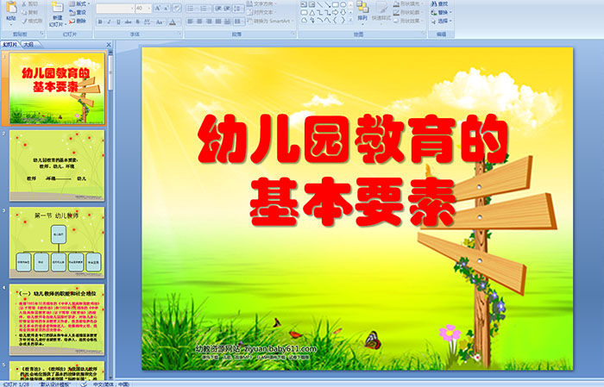The height and width of the screenshot is (387, 604).
Task: Click Find (查找) binoculars button
Action: click(440, 3)
